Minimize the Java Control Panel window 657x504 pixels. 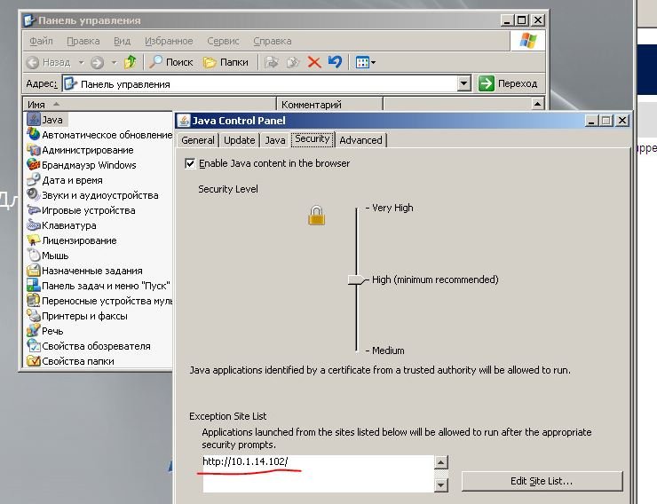(x=591, y=121)
